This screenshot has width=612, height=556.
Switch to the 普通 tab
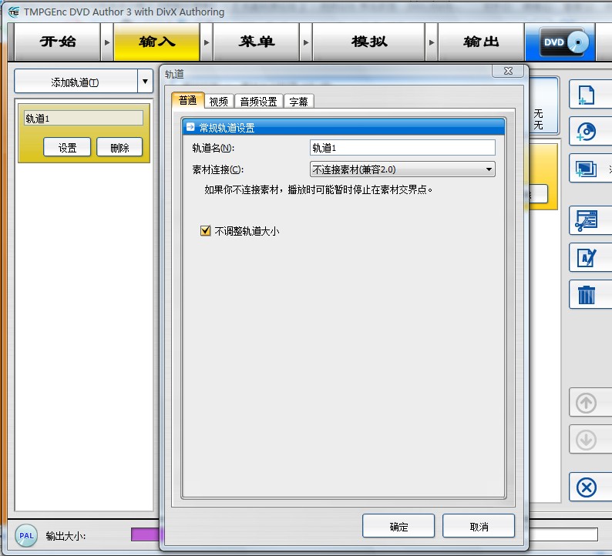188,101
